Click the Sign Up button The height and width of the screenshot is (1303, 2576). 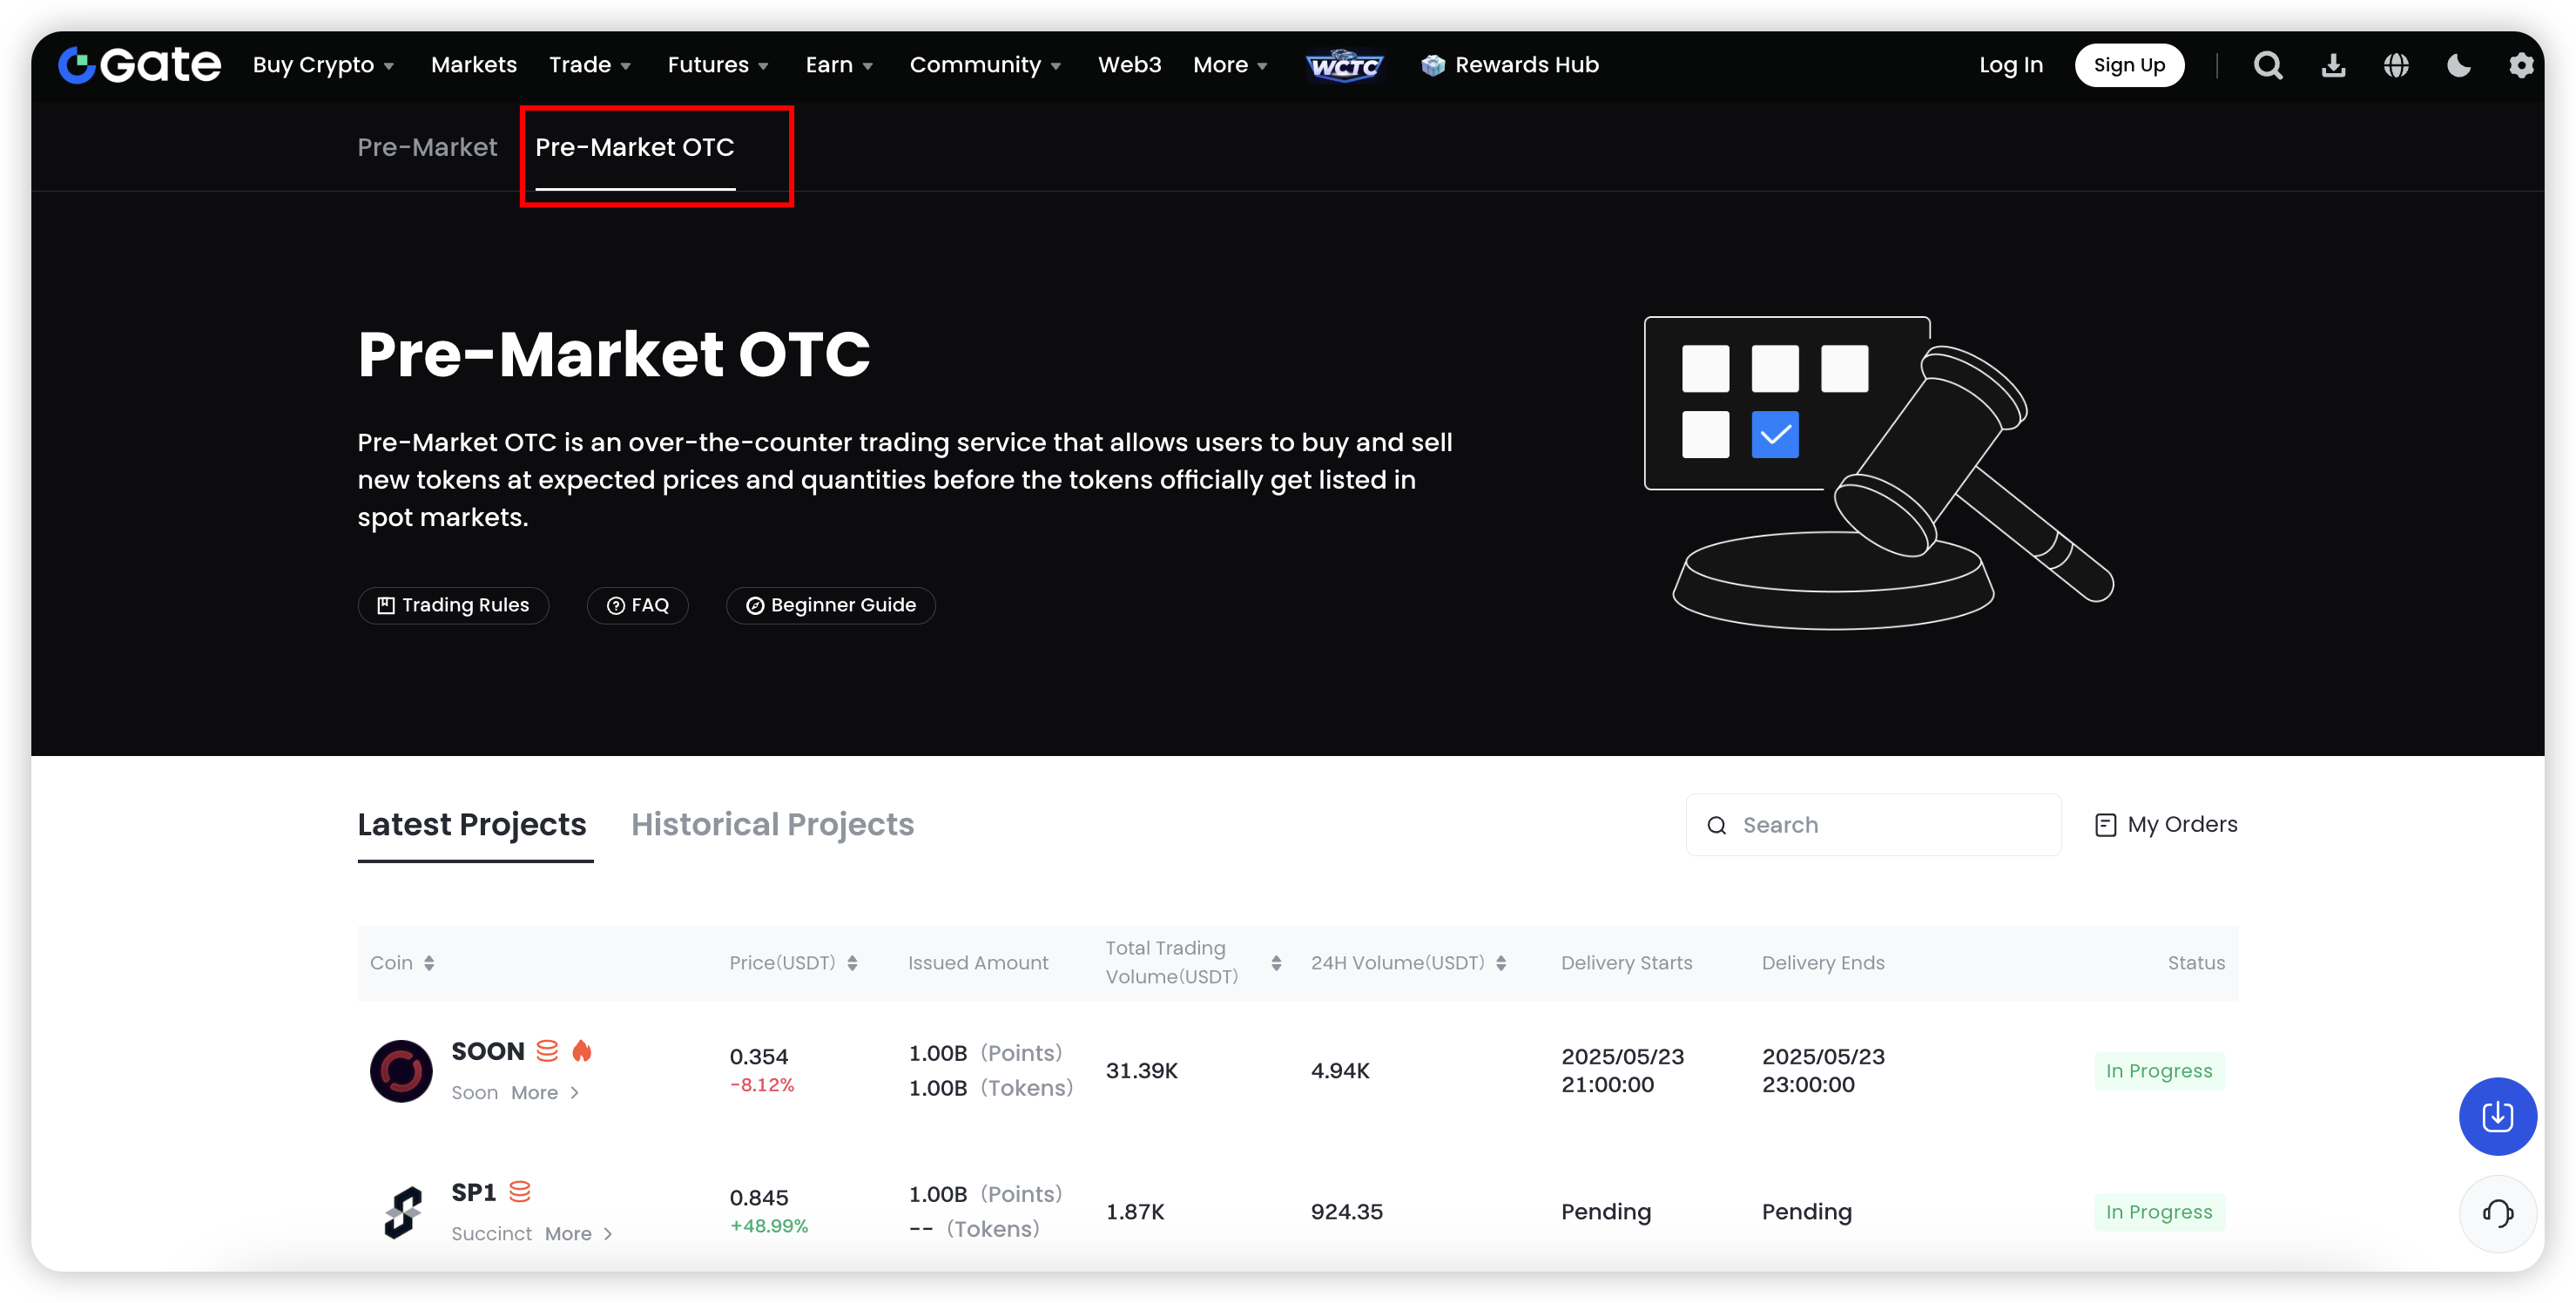point(2129,65)
